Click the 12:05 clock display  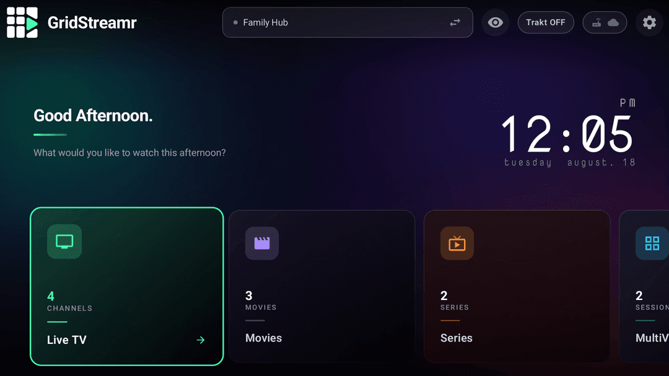567,134
